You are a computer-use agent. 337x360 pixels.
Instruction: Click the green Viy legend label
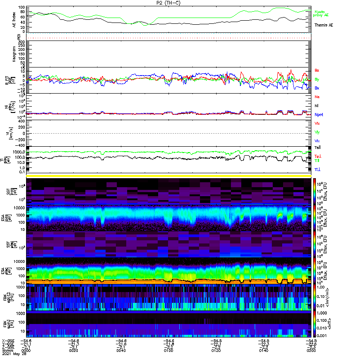(x=317, y=132)
